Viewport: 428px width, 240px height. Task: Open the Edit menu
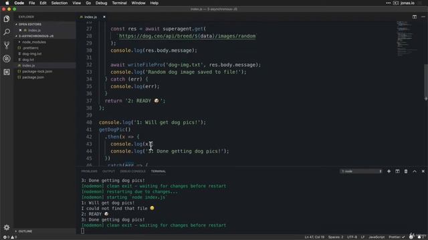[x=43, y=3]
